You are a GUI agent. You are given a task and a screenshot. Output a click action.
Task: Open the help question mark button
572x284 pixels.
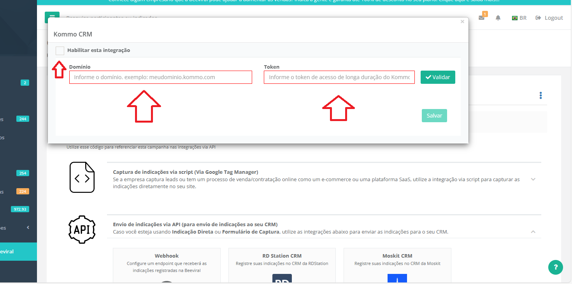[556, 267]
